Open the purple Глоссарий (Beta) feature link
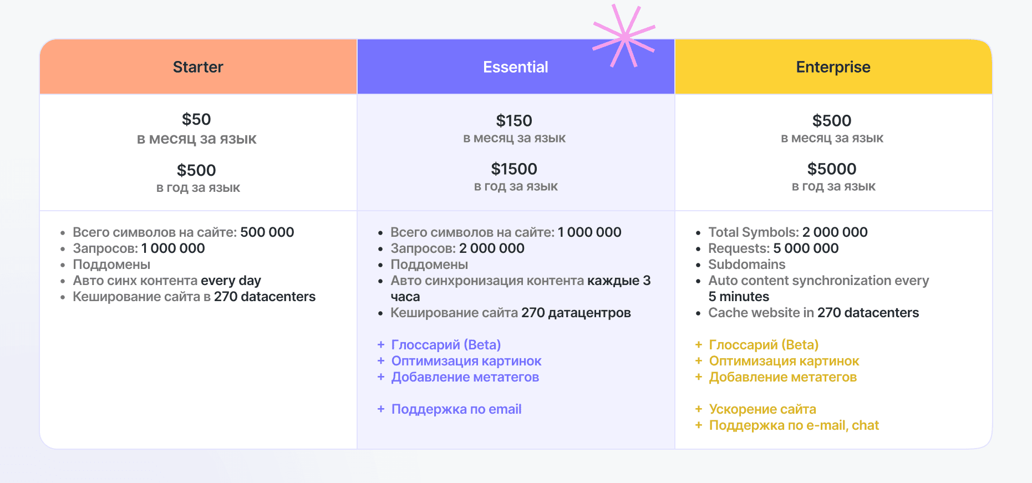Screen dimensions: 1032x483 pos(446,345)
